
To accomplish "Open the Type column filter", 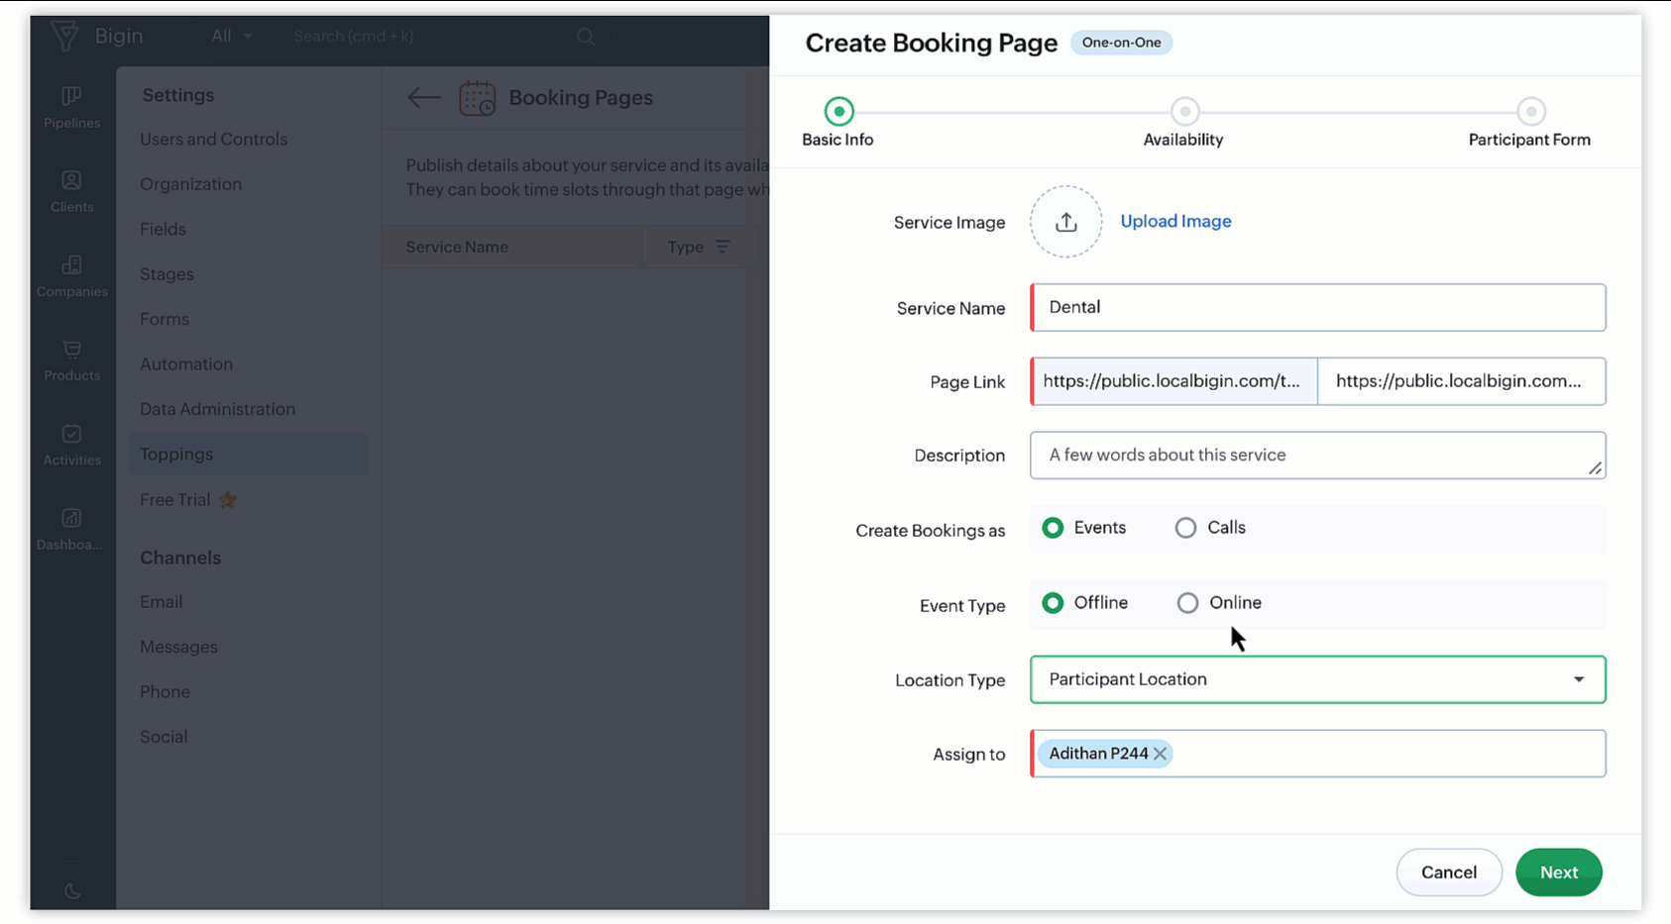I will click(x=723, y=247).
